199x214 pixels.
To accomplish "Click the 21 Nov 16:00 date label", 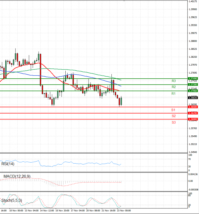I will pos(108,211).
